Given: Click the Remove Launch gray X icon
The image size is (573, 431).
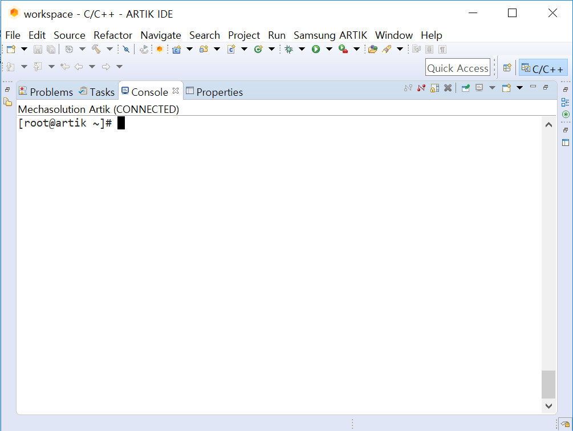Looking at the screenshot, I should (448, 88).
